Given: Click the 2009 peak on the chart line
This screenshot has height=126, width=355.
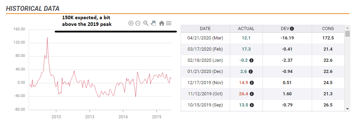Looking at the screenshot, I should pyautogui.click(x=47, y=38).
